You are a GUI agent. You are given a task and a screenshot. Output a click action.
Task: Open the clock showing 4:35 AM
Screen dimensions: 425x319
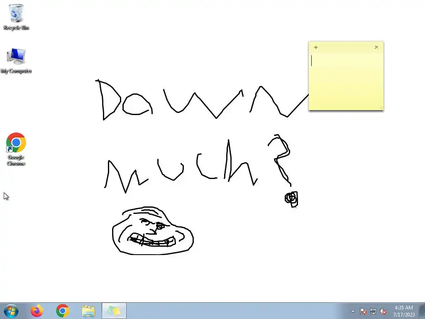pos(404,311)
